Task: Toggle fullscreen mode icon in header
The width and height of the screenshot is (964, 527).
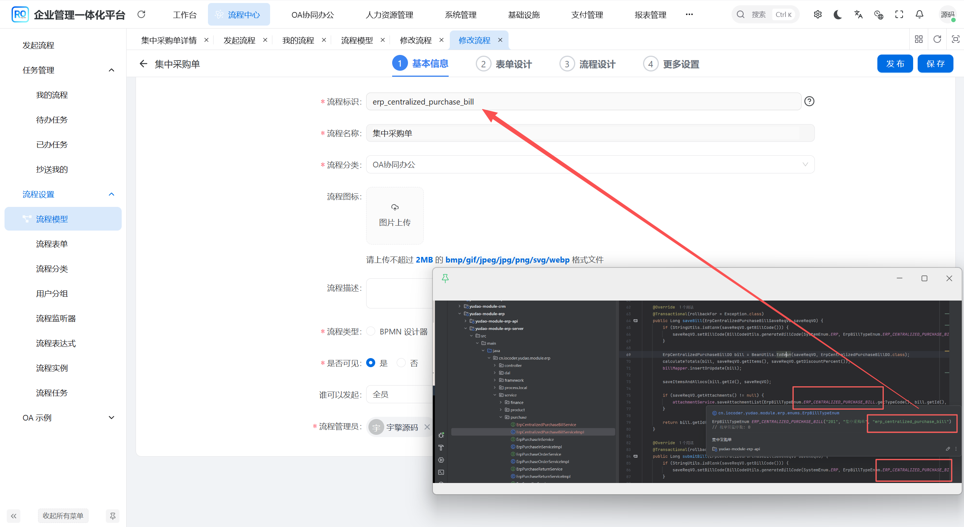Action: point(899,15)
